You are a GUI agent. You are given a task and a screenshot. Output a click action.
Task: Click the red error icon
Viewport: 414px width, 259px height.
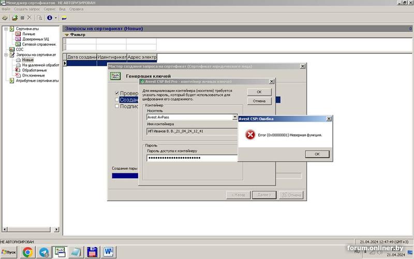[250, 135]
